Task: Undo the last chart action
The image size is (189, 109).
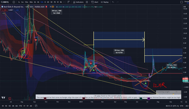Action: pos(113,2)
